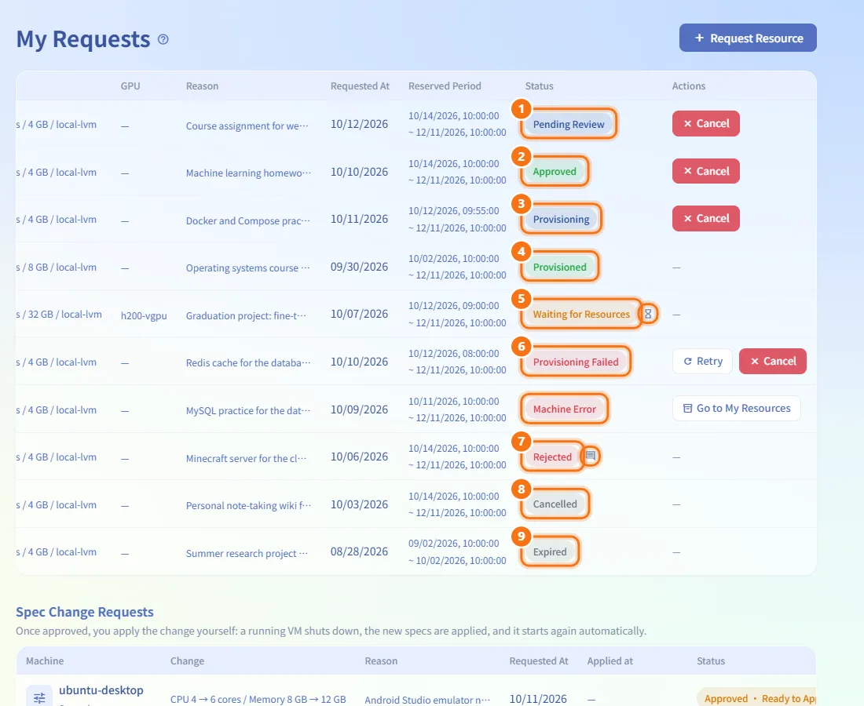Image resolution: width=864 pixels, height=706 pixels.
Task: Click the Minecraft server reason text
Action: pyautogui.click(x=246, y=458)
